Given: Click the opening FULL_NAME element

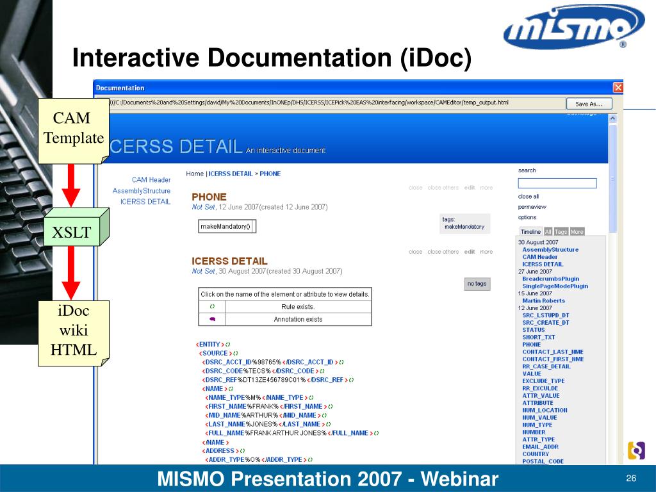Looking at the screenshot, I should click(x=225, y=433).
